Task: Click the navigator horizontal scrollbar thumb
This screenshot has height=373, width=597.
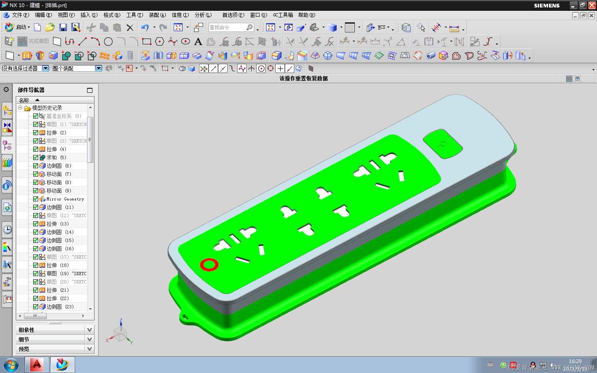Action: click(35, 316)
